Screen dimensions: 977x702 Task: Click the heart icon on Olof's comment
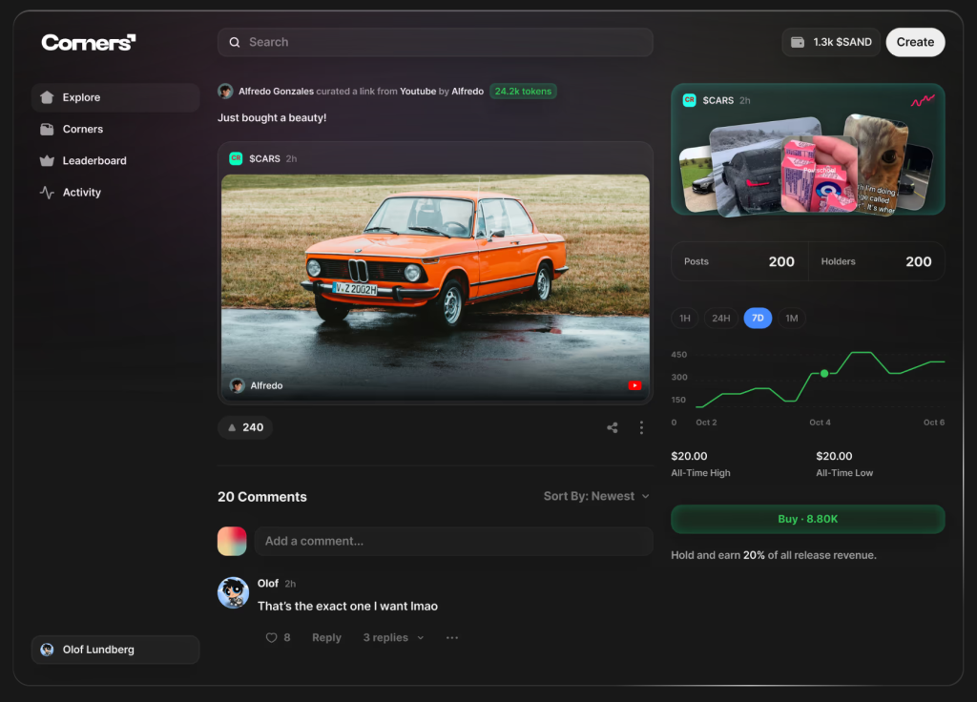272,638
